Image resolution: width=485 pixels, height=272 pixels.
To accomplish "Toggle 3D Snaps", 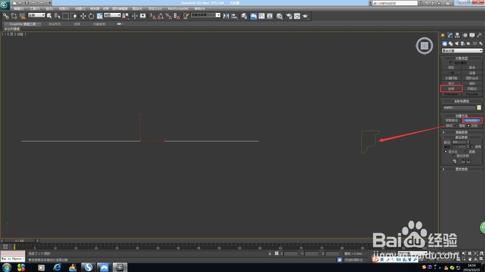I will [152, 16].
